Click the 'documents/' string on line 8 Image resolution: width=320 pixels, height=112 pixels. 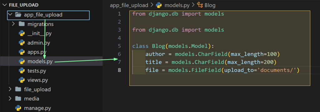point(277,70)
